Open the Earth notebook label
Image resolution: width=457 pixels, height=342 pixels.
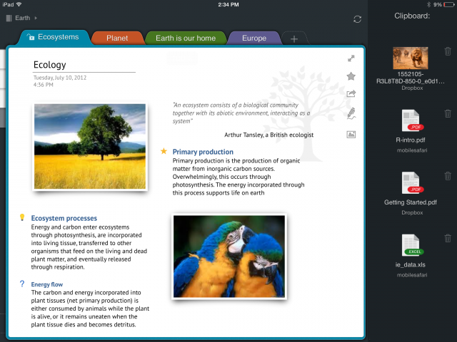[x=22, y=18]
